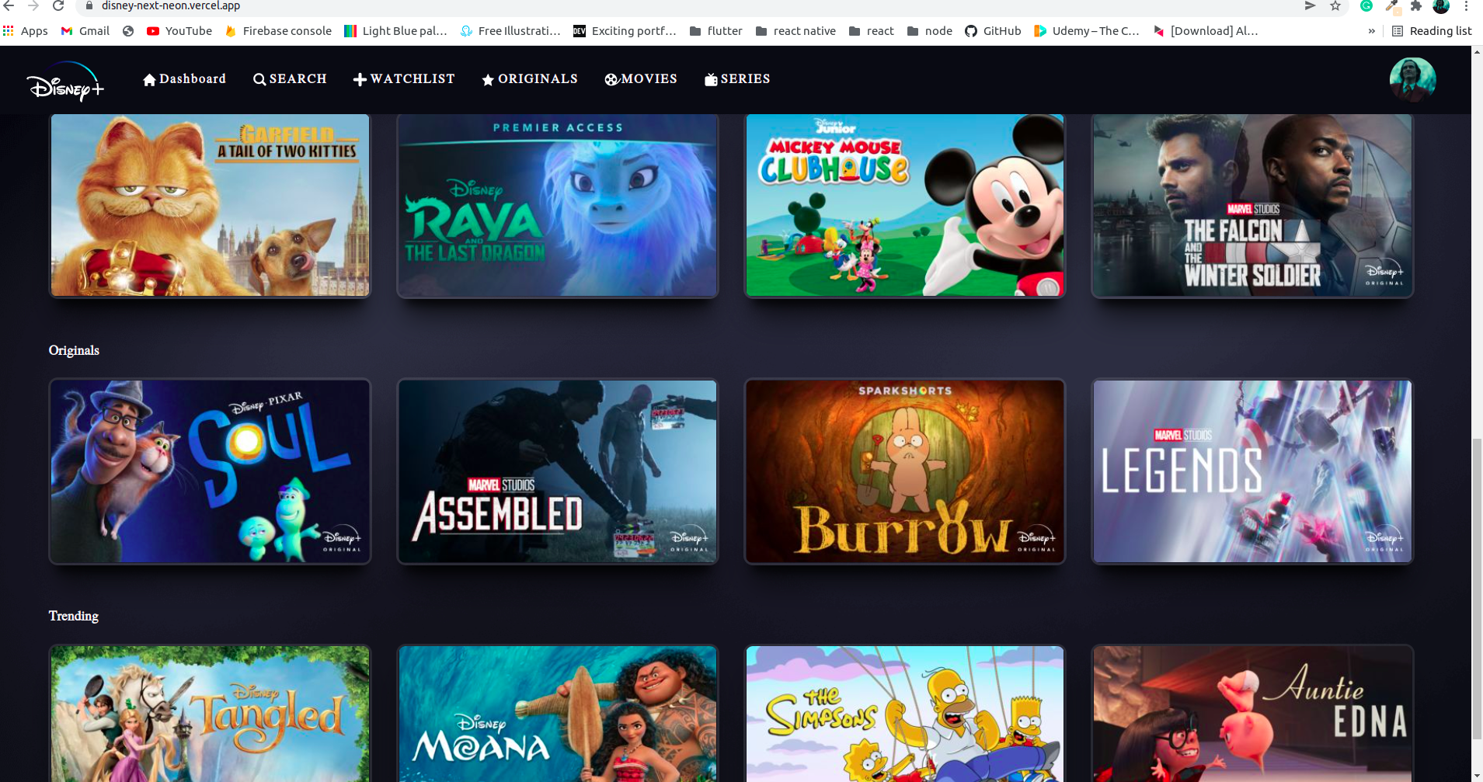1483x782 pixels.
Task: Open the user profile avatar
Action: click(x=1412, y=80)
